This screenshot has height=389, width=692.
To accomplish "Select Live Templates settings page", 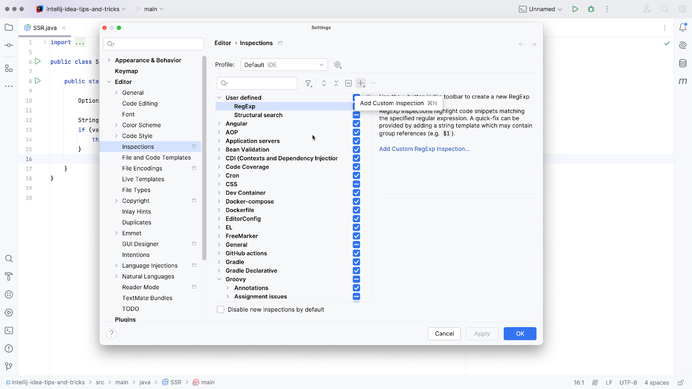I will click(x=143, y=179).
